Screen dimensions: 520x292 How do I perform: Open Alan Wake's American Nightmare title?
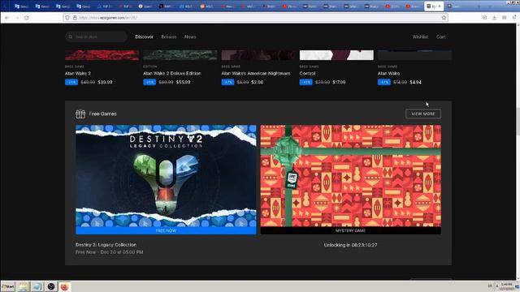pyautogui.click(x=256, y=73)
